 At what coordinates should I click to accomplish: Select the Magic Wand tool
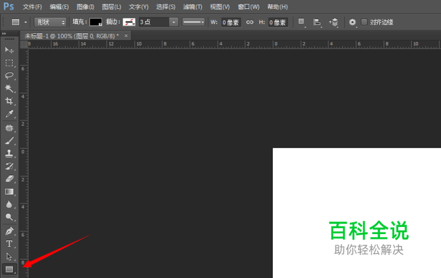tap(9, 88)
